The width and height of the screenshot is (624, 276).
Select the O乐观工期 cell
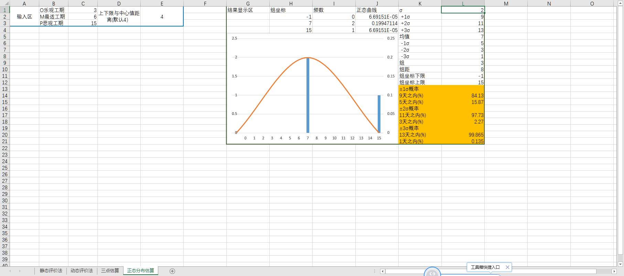pyautogui.click(x=54, y=10)
